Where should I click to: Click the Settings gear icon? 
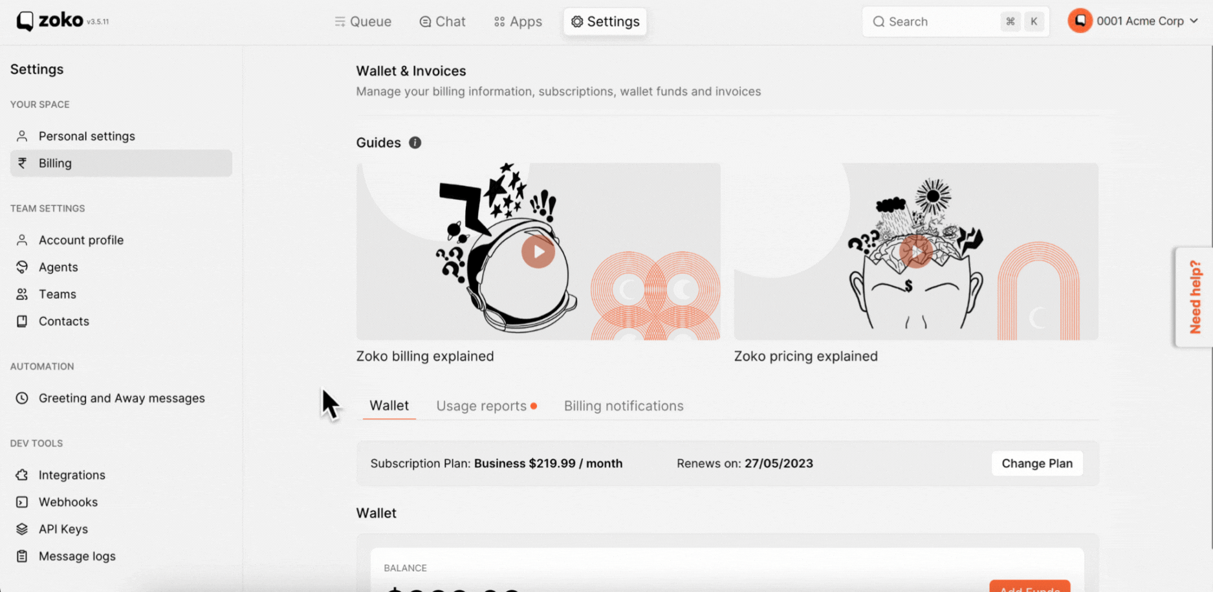(x=577, y=21)
